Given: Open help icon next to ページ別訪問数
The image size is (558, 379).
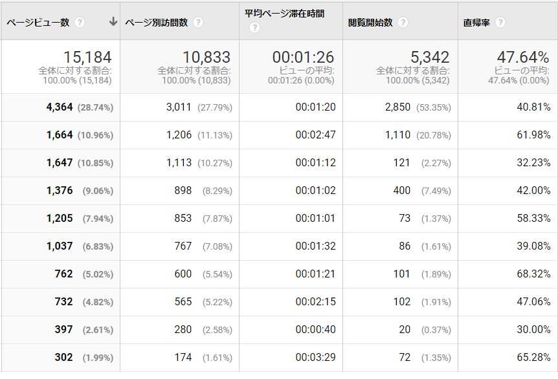Looking at the screenshot, I should (198, 23).
